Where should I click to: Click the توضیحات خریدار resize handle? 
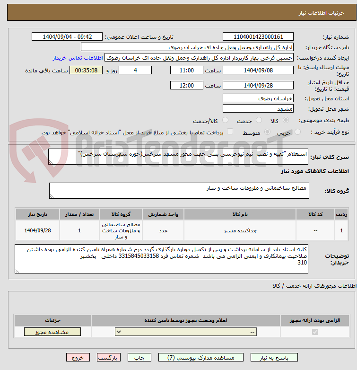(x=17, y=271)
